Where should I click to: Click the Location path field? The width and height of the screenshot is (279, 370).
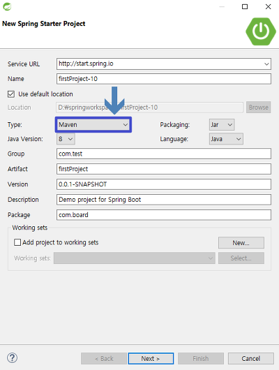[149, 108]
